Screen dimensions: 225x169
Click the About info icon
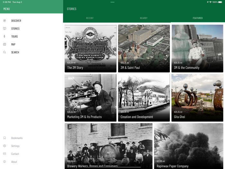pyautogui.click(x=4, y=162)
